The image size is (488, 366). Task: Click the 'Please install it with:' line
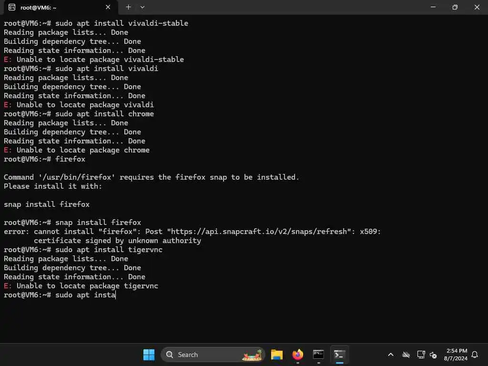tap(53, 186)
